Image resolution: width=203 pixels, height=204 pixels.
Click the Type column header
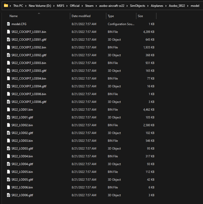pos(111,16)
